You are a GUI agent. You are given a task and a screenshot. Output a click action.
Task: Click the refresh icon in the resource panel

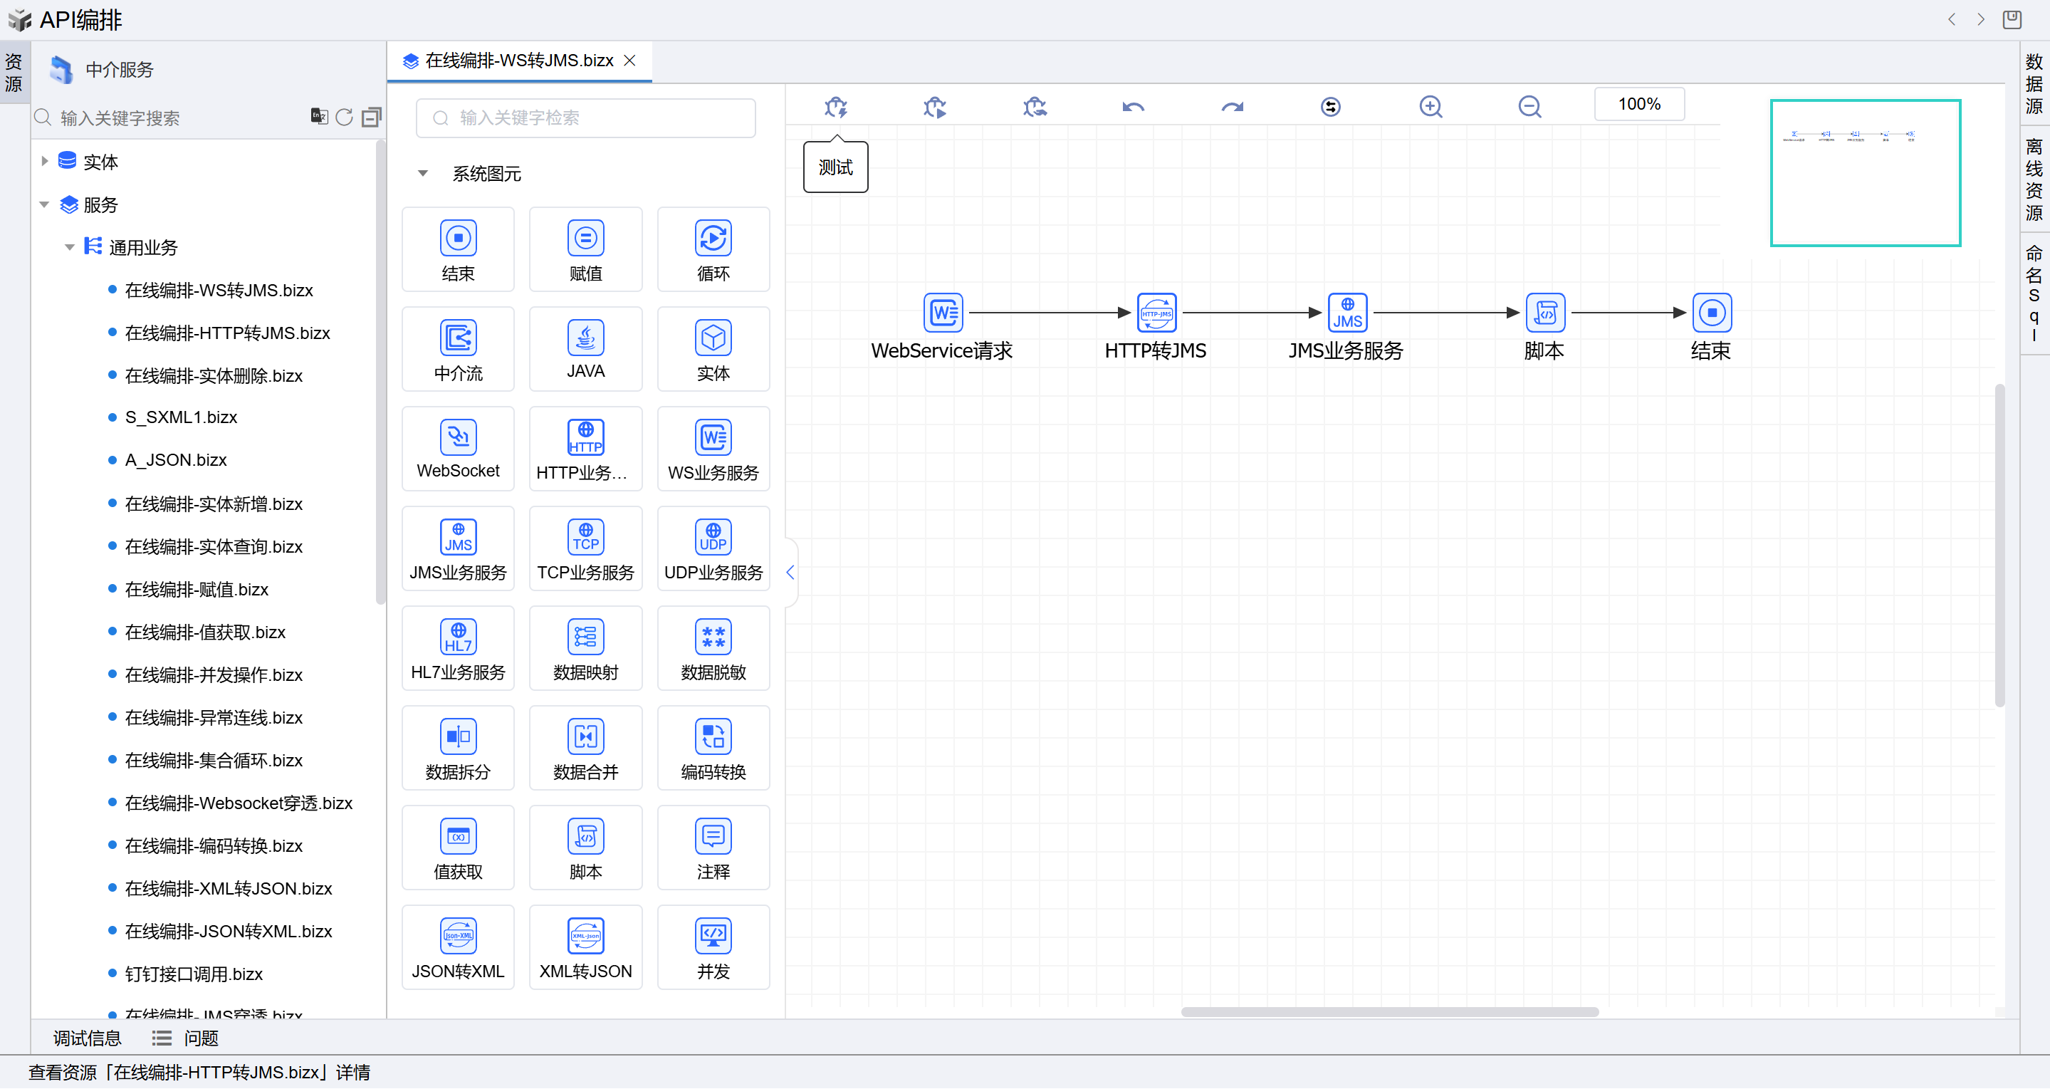click(x=344, y=118)
